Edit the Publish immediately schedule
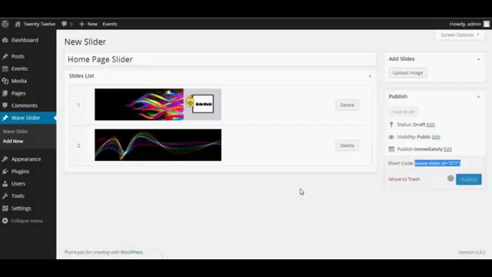 point(447,149)
